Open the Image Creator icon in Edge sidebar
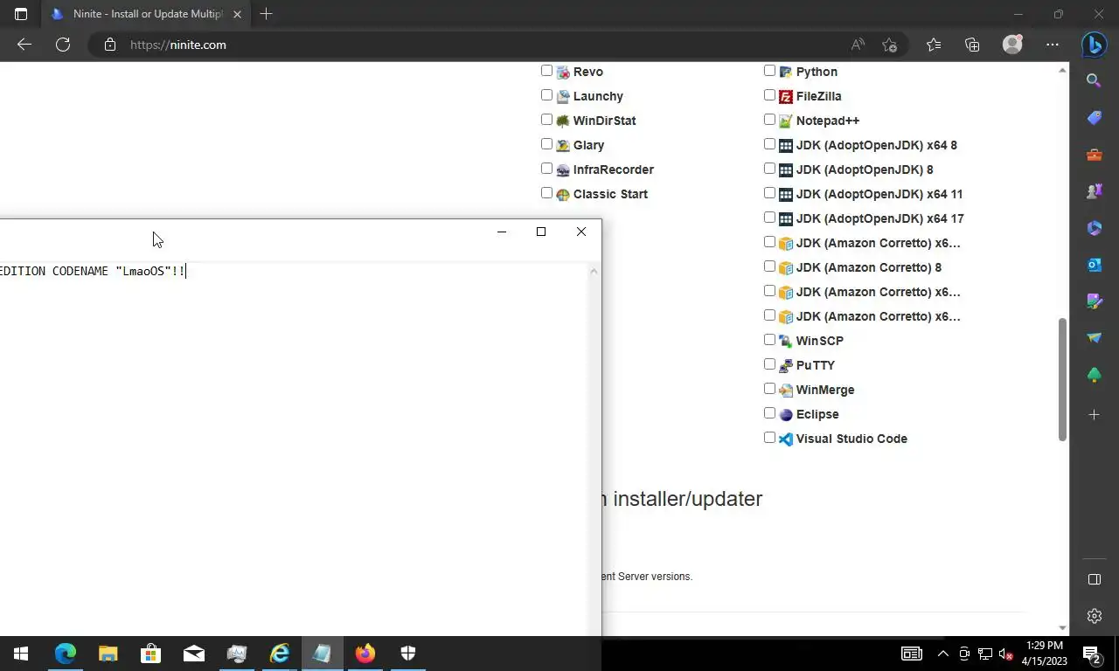Viewport: 1119px width, 671px height. click(1094, 301)
